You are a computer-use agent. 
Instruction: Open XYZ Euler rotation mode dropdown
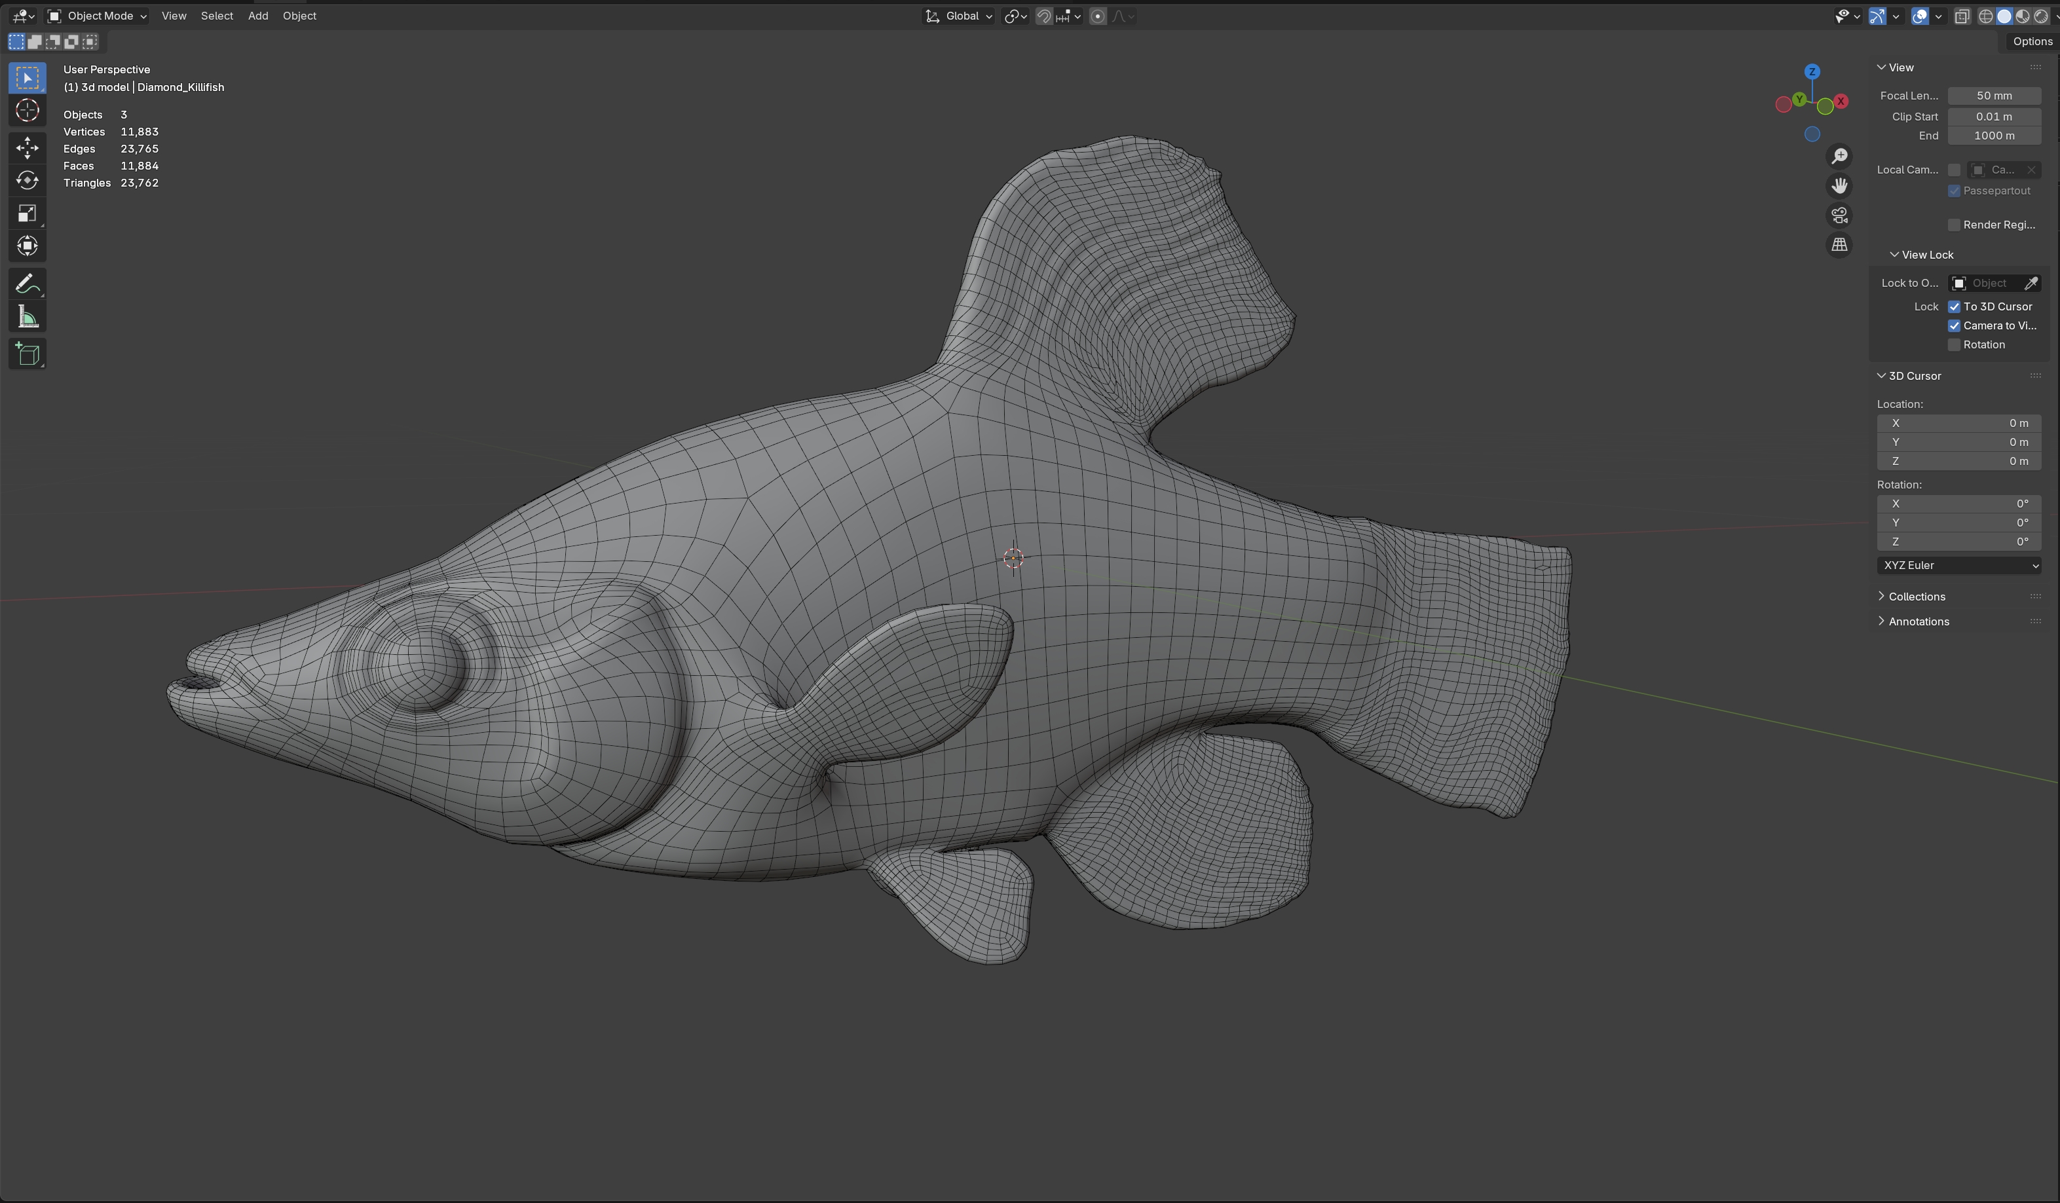[1958, 566]
